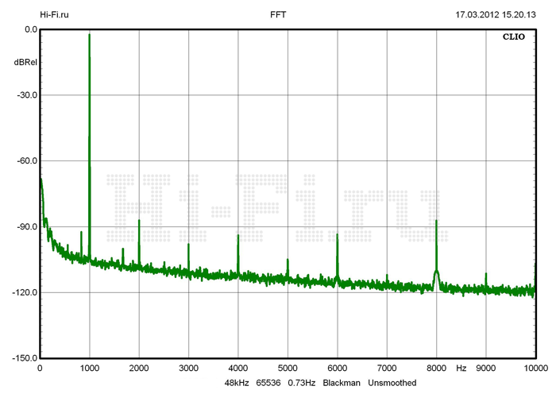Click the harmonic peak at 6000 Hz
The height and width of the screenshot is (417, 556).
338,236
